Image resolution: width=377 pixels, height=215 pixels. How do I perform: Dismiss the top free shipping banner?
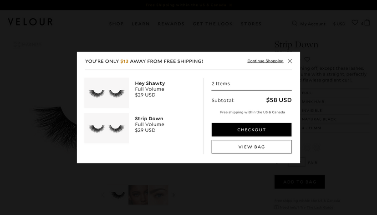tap(230, 5)
